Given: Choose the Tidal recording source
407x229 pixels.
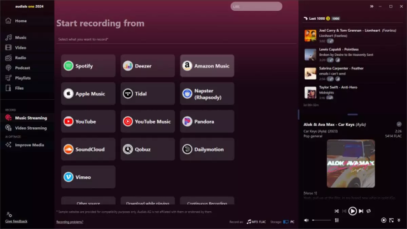Looking at the screenshot, I should tap(148, 94).
